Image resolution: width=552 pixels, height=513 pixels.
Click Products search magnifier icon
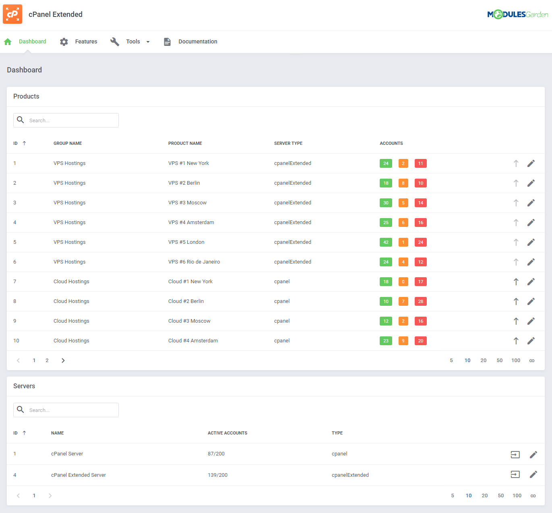tap(21, 120)
